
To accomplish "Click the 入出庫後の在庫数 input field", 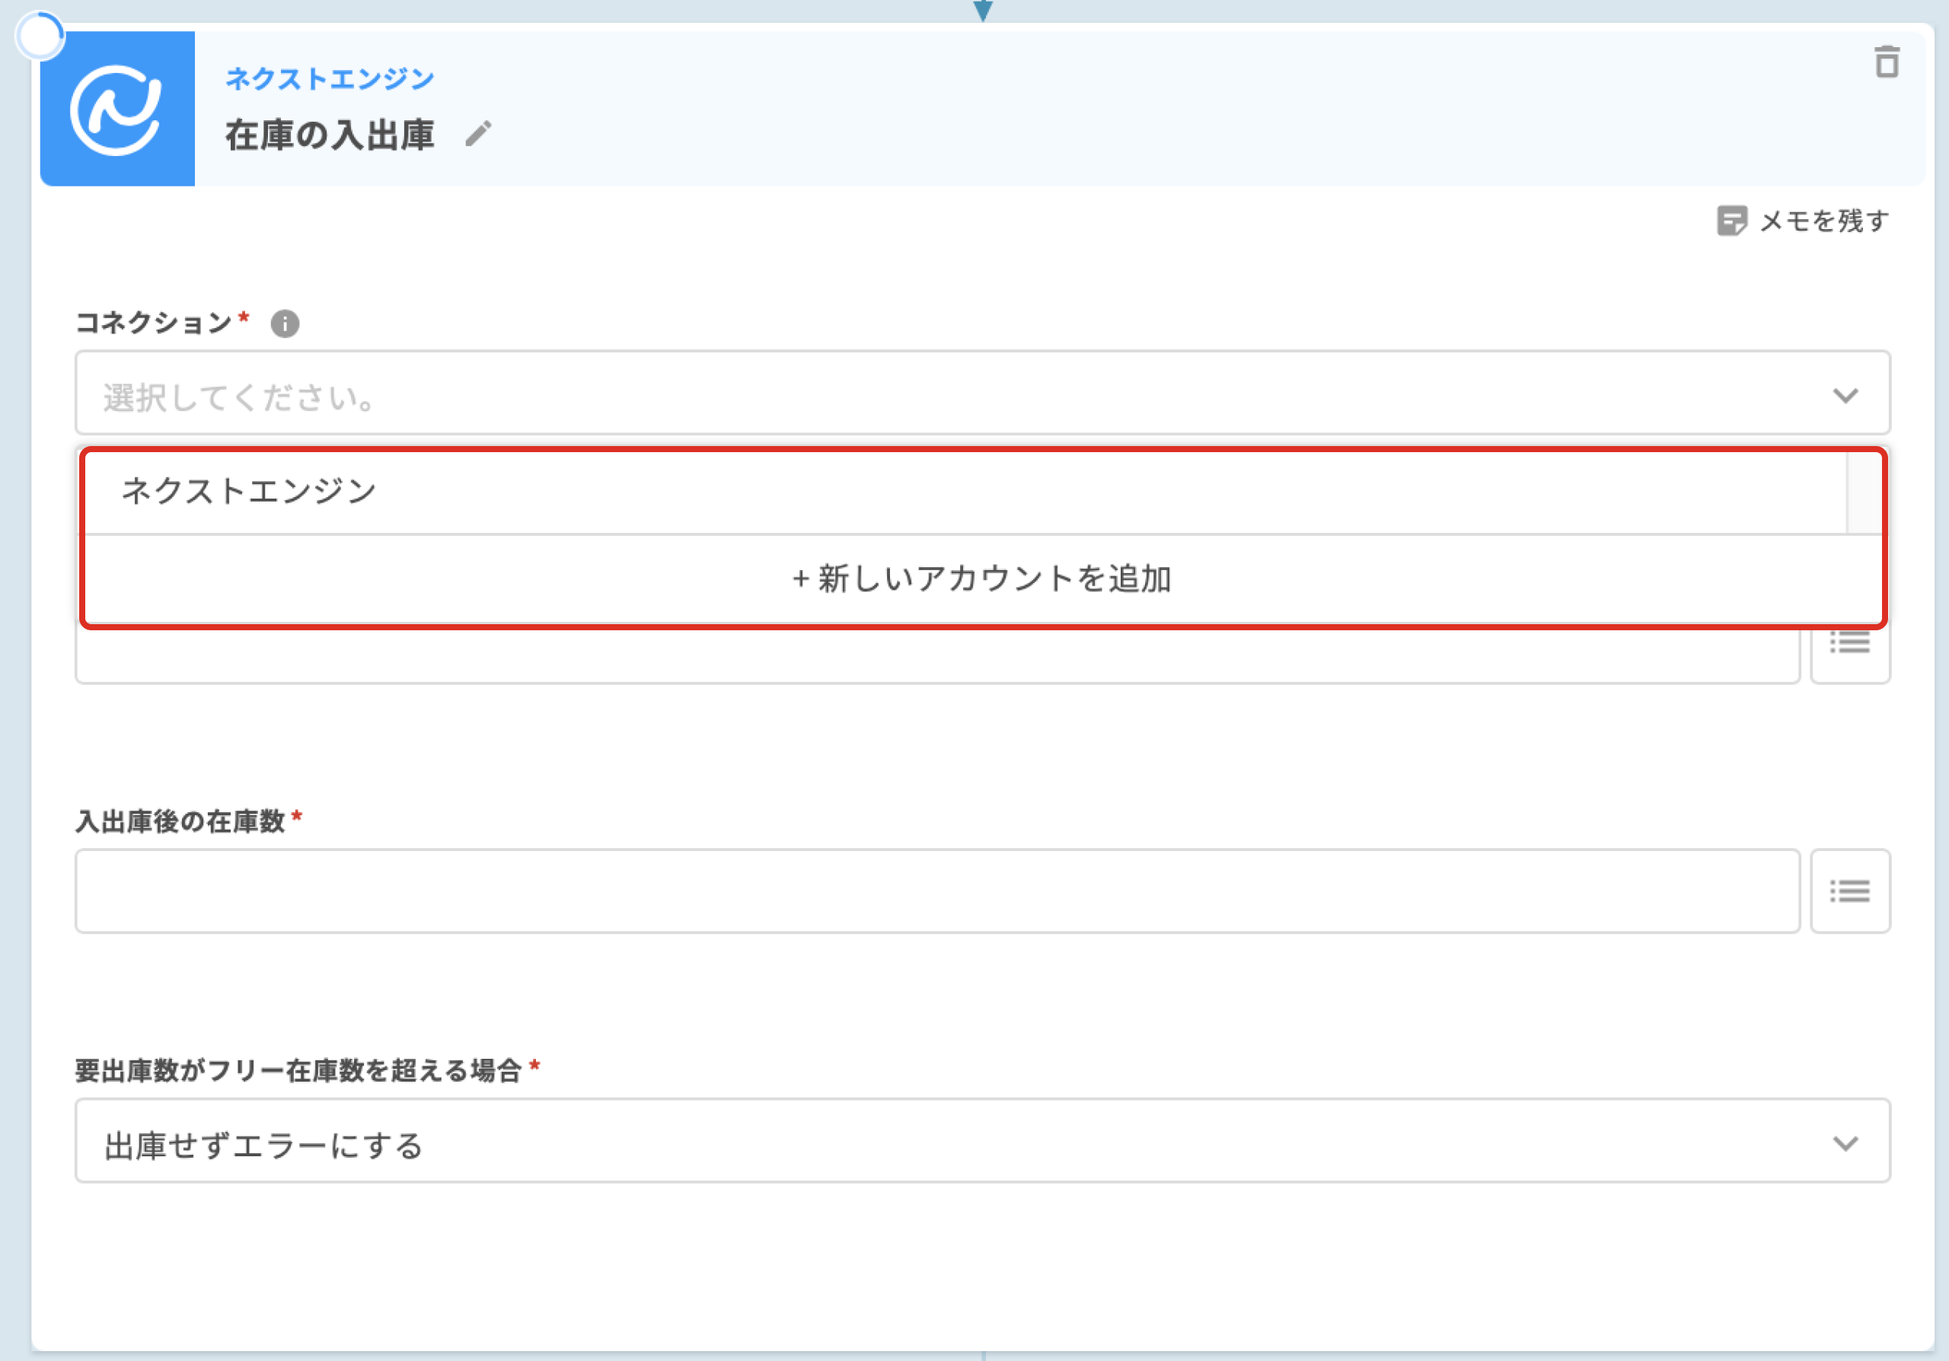I will (936, 891).
